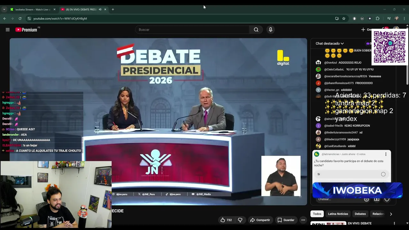Select the Todos filter chip
The image size is (409, 230).
tap(317, 214)
